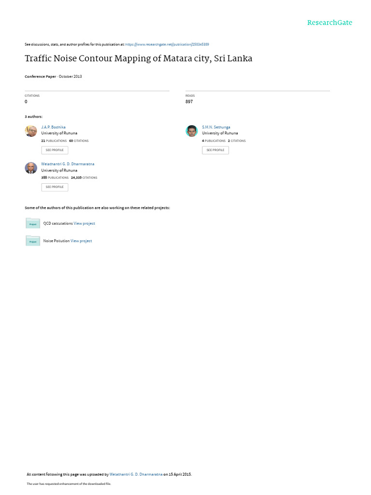Click Welathantri Dharmaratna's profile photo

click(31, 168)
